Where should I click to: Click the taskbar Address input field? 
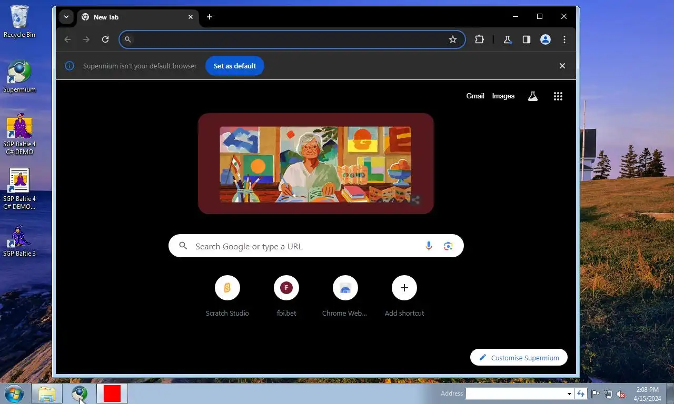tap(516, 393)
